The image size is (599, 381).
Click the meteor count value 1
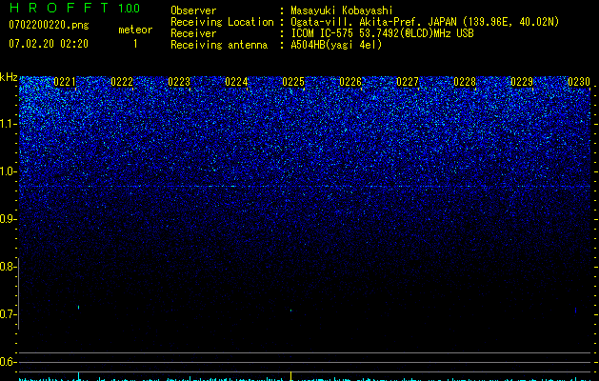point(135,44)
